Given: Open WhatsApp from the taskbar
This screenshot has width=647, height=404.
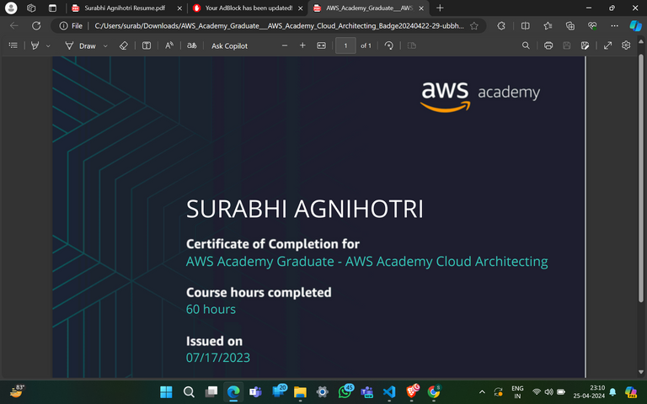Looking at the screenshot, I should [x=345, y=391].
